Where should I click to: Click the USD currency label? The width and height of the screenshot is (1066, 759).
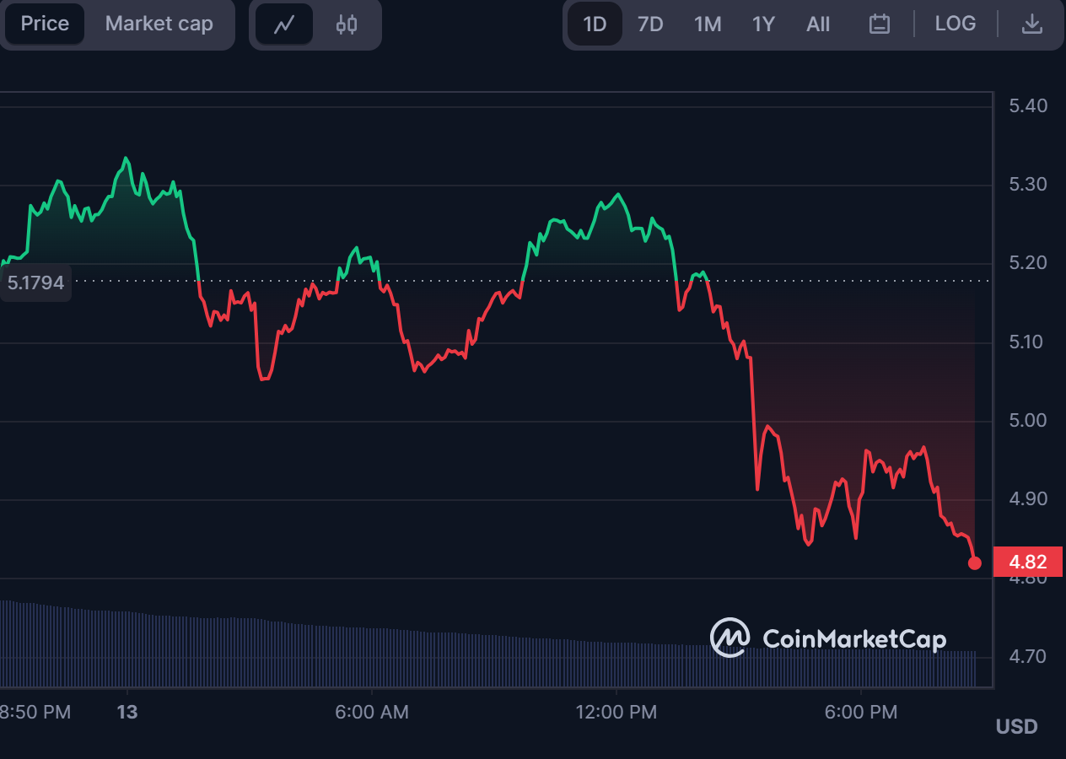pyautogui.click(x=1016, y=727)
